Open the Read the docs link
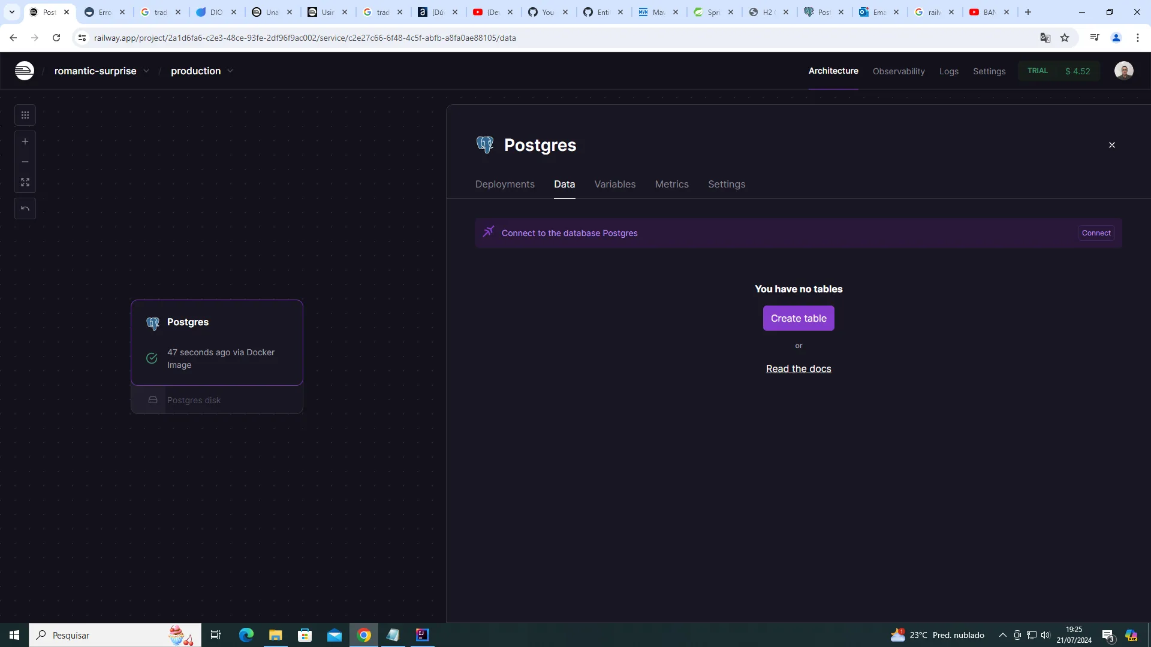The height and width of the screenshot is (647, 1151). point(798,368)
